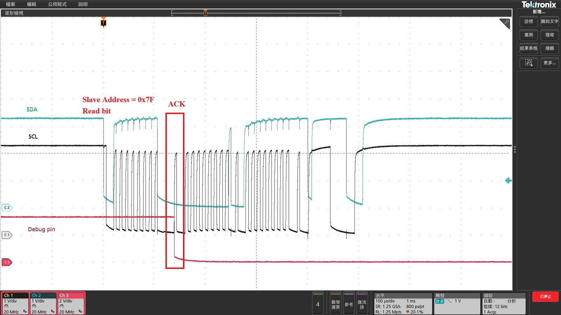Open the Ch 2 settings badge
The height and width of the screenshot is (315, 561).
[x=43, y=303]
